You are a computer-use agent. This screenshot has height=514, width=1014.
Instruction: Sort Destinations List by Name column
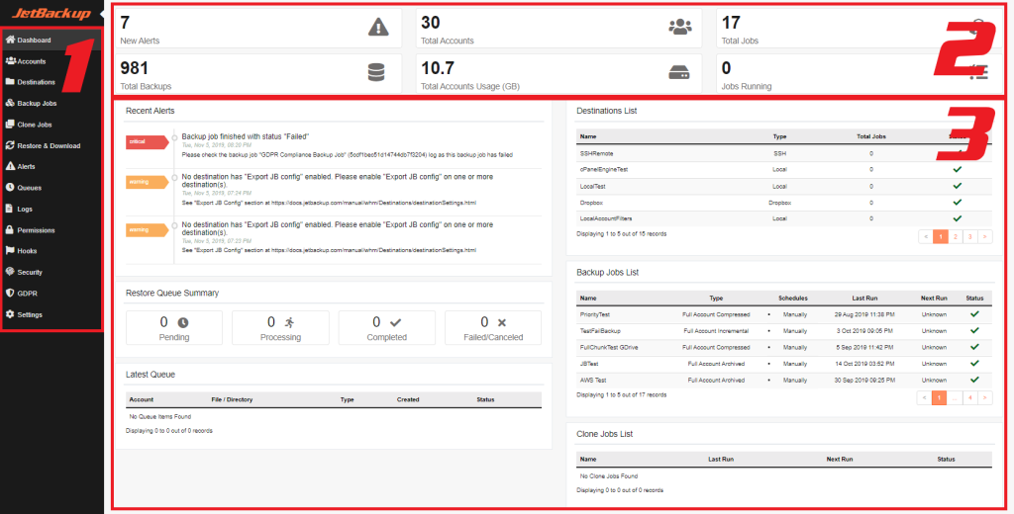point(588,136)
